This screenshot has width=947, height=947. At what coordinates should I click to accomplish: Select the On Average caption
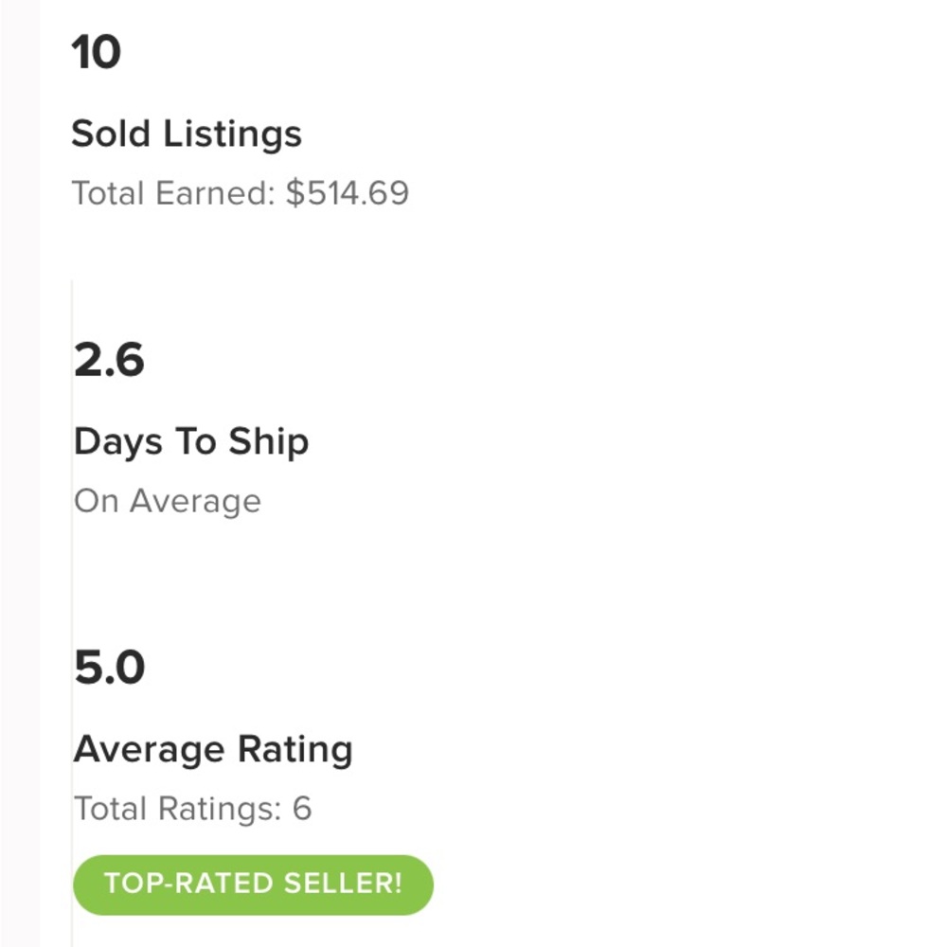168,501
